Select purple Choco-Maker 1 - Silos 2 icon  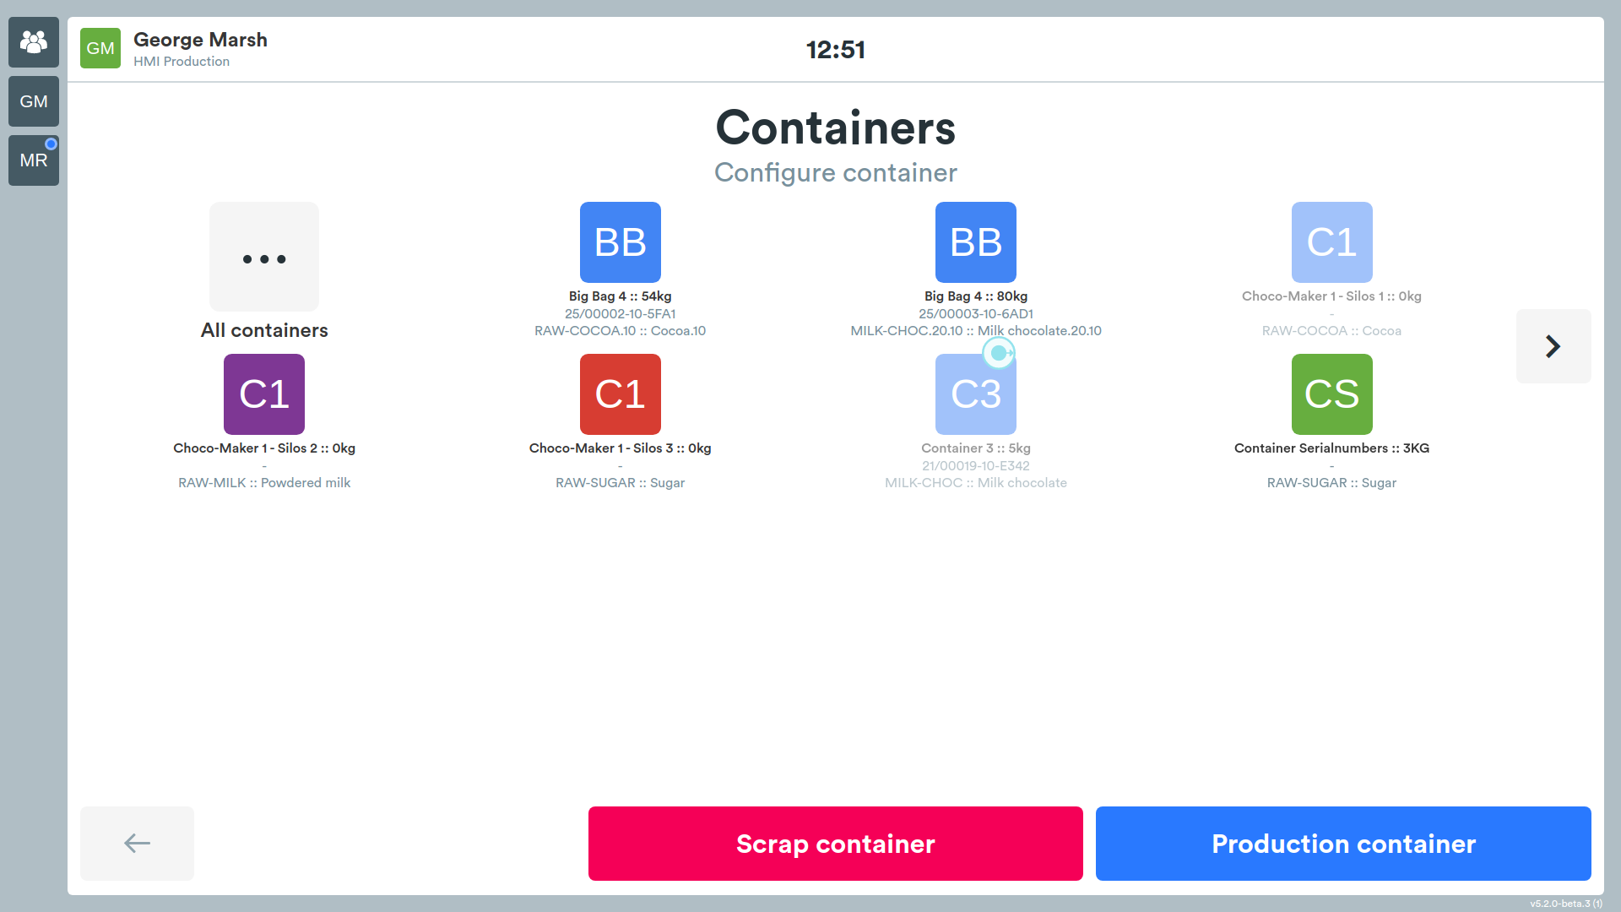[x=264, y=394]
